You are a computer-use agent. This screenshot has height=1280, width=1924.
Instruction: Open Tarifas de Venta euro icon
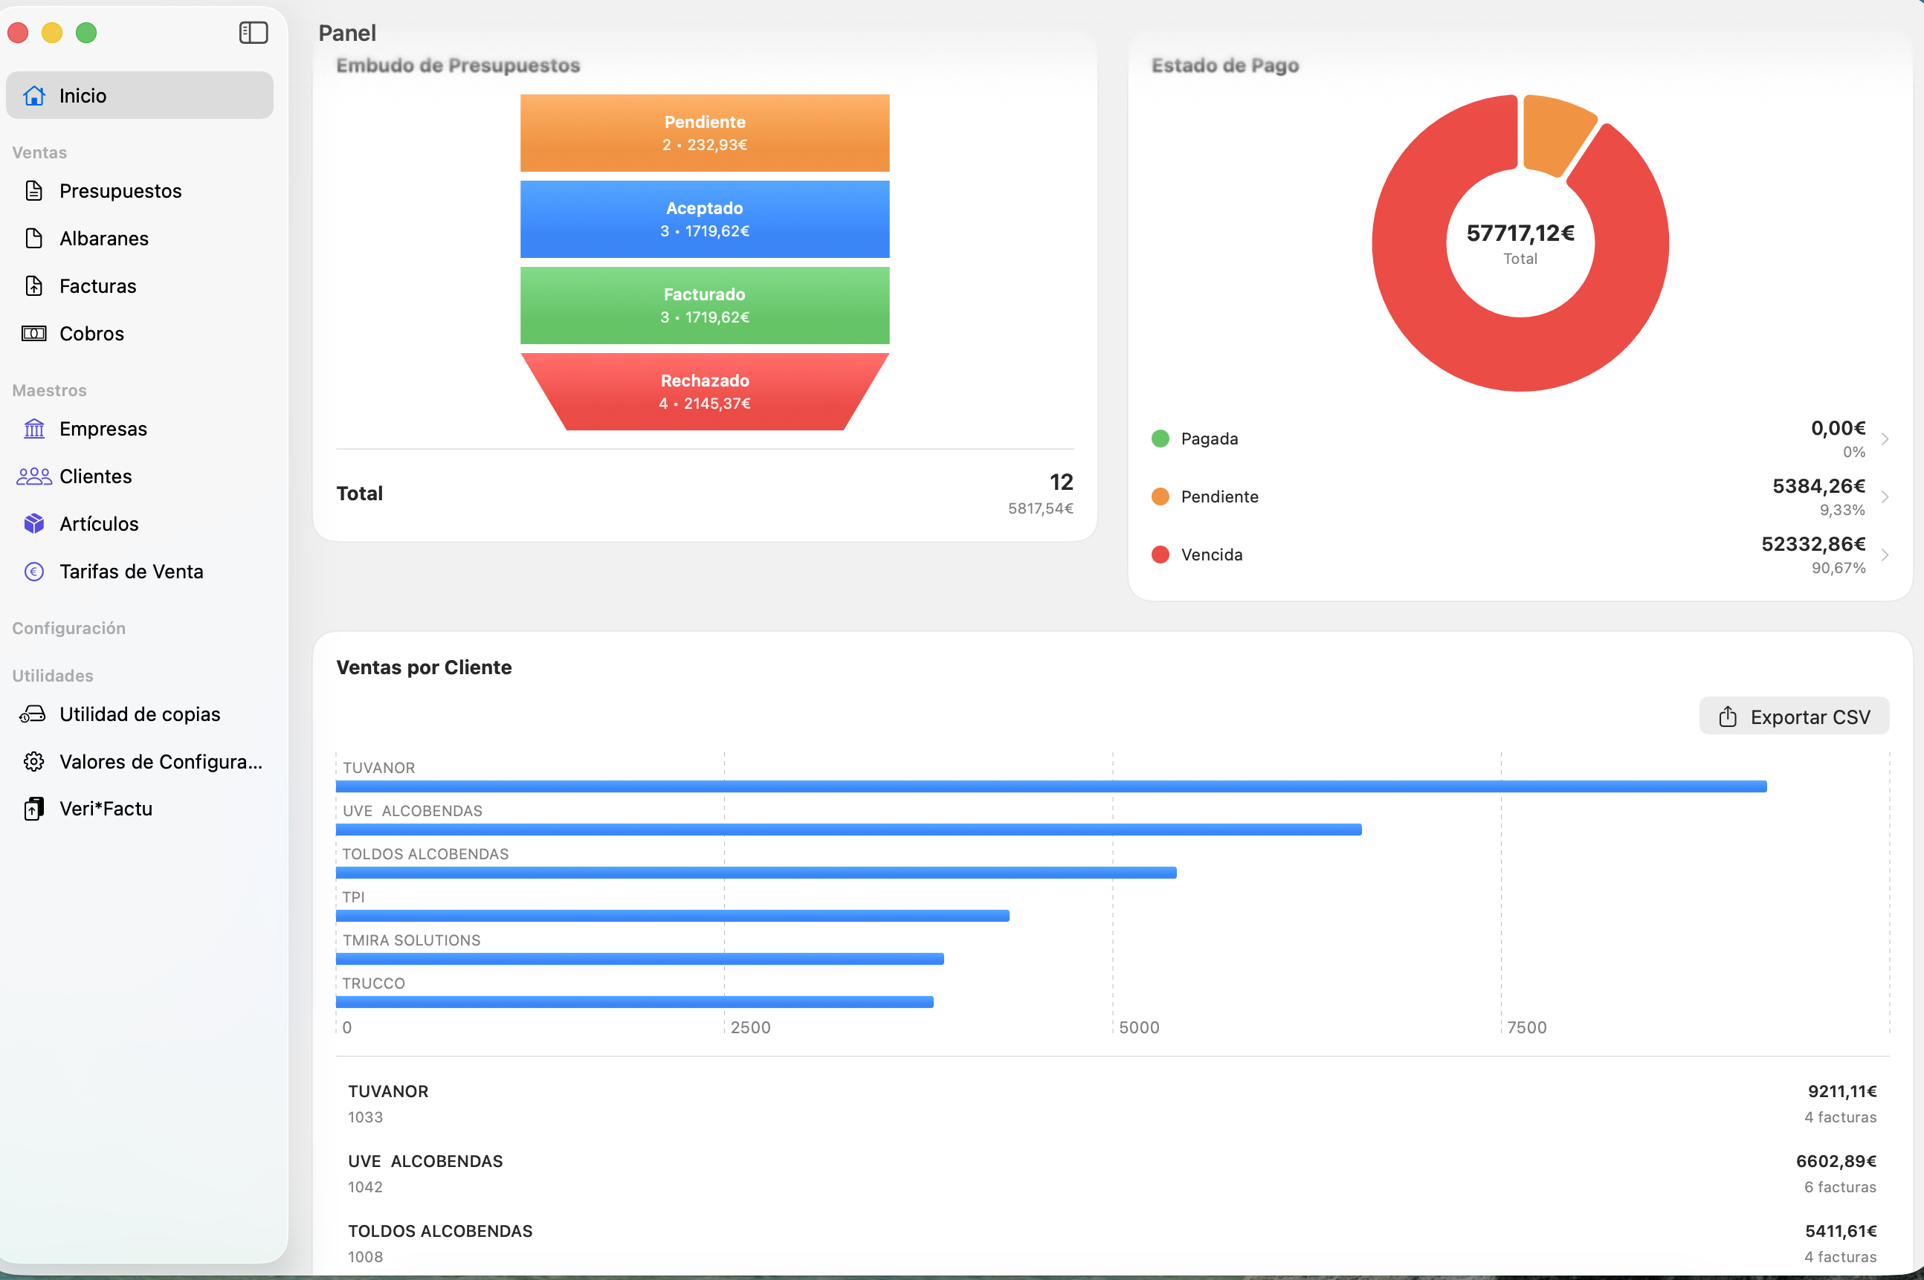tap(34, 572)
